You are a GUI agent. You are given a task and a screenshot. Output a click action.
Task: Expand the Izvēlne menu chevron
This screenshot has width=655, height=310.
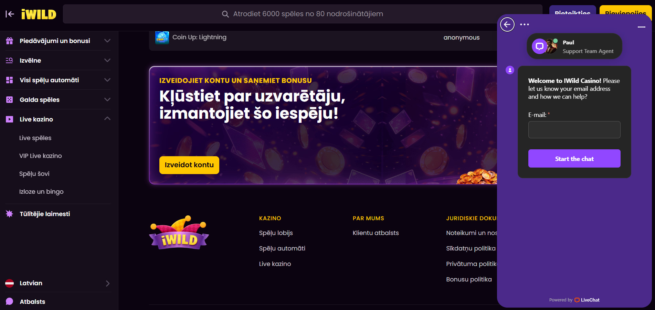[x=107, y=60]
